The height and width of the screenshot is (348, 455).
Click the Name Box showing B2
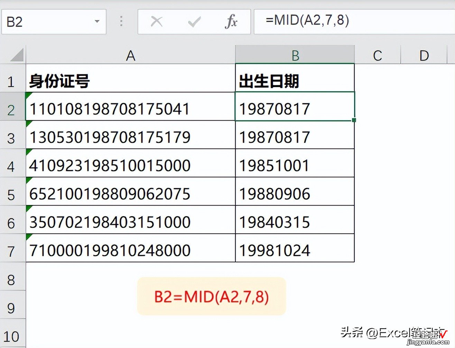click(x=54, y=22)
